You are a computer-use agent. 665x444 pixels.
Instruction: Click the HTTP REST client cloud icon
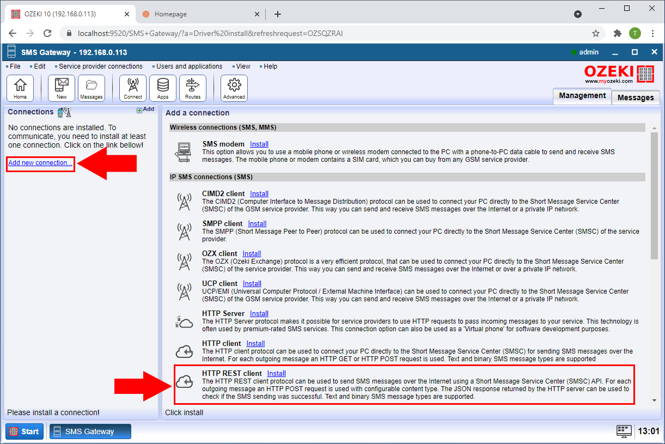click(185, 382)
